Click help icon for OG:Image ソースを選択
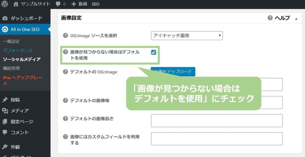 (65, 36)
